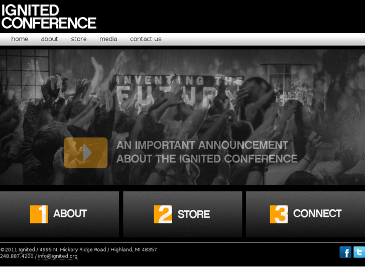Click the ABOUT text label
Image resolution: width=365 pixels, height=273 pixels.
70,213
